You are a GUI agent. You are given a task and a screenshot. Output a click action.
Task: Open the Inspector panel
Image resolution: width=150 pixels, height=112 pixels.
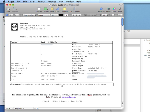click(101, 10)
